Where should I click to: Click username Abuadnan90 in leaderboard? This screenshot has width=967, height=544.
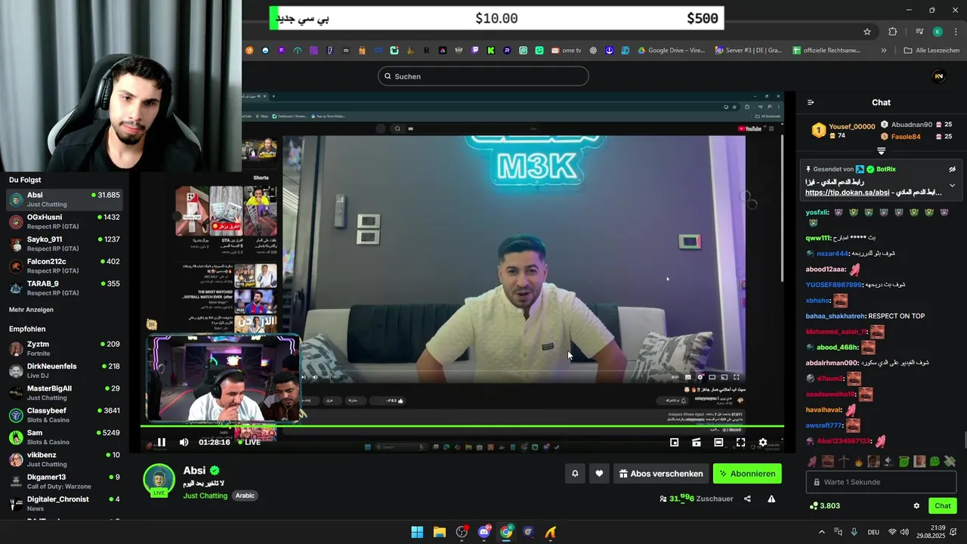(x=912, y=125)
